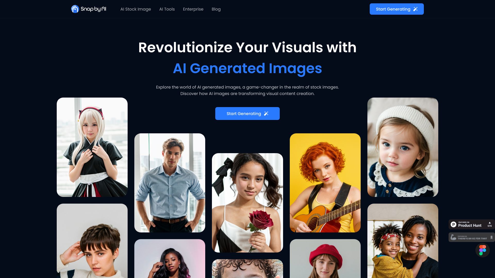
Task: Click the red-haired guitarist thumbnail image
Action: pyautogui.click(x=325, y=183)
